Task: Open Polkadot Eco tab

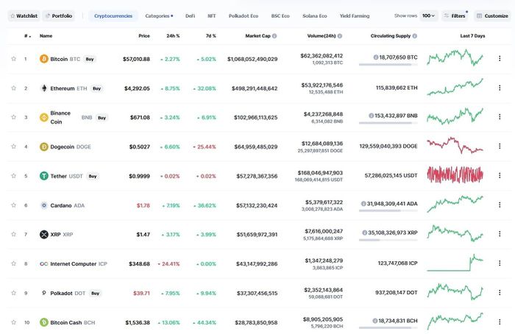Action: tap(244, 15)
